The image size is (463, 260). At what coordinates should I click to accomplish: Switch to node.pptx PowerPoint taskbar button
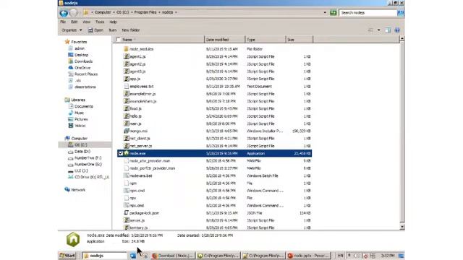pyautogui.click(x=308, y=256)
